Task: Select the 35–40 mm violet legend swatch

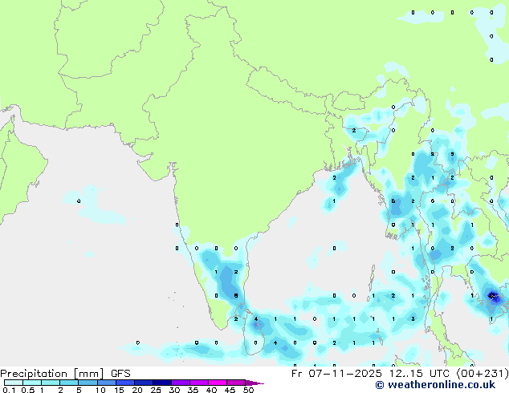Action: [x=199, y=383]
